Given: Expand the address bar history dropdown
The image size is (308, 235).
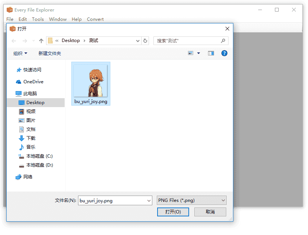Looking at the screenshot, I should tap(138, 41).
